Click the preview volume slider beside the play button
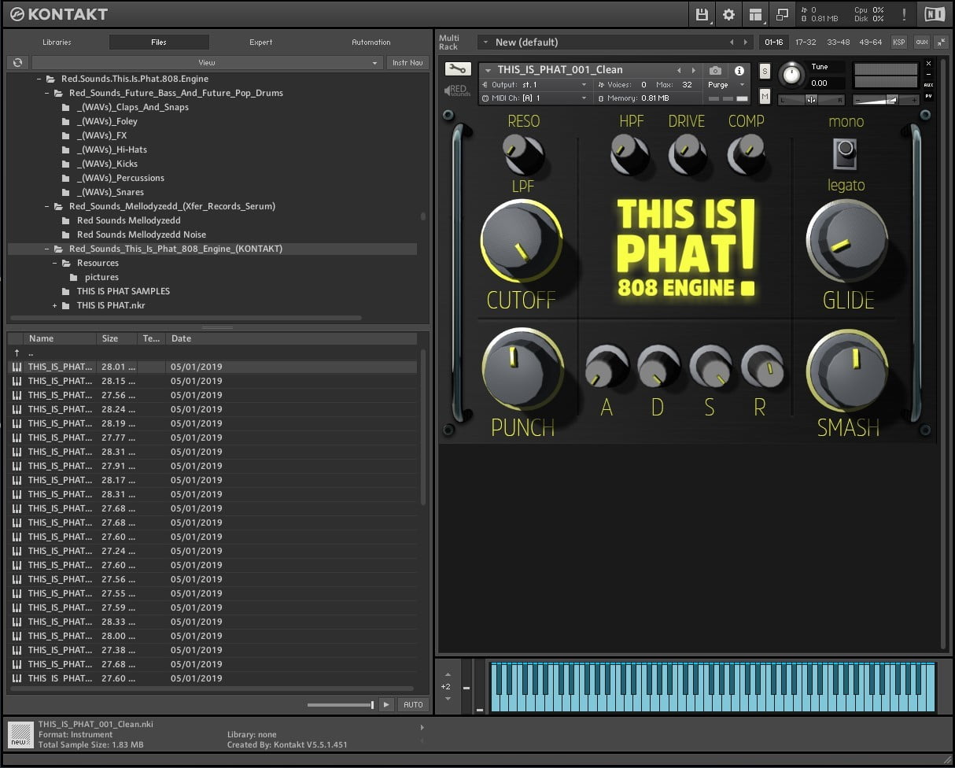The height and width of the screenshot is (768, 955). coord(341,705)
